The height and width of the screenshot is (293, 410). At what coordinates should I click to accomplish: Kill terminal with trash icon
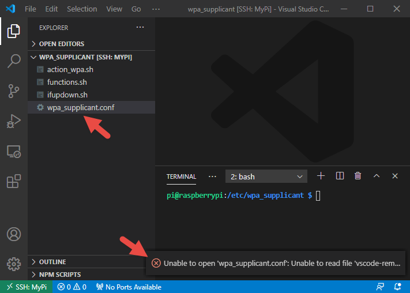[358, 176]
